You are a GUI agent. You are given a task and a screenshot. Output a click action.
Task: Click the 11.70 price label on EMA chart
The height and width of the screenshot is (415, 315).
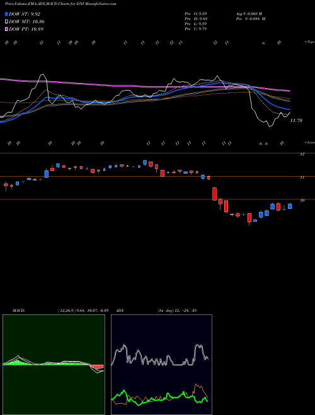pyautogui.click(x=296, y=121)
